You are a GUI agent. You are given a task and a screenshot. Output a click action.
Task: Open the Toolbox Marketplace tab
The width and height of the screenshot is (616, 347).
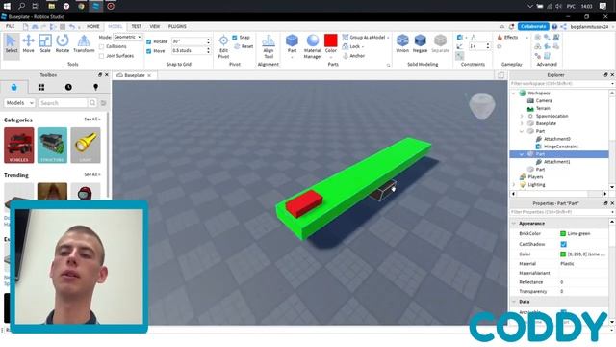pos(14,87)
